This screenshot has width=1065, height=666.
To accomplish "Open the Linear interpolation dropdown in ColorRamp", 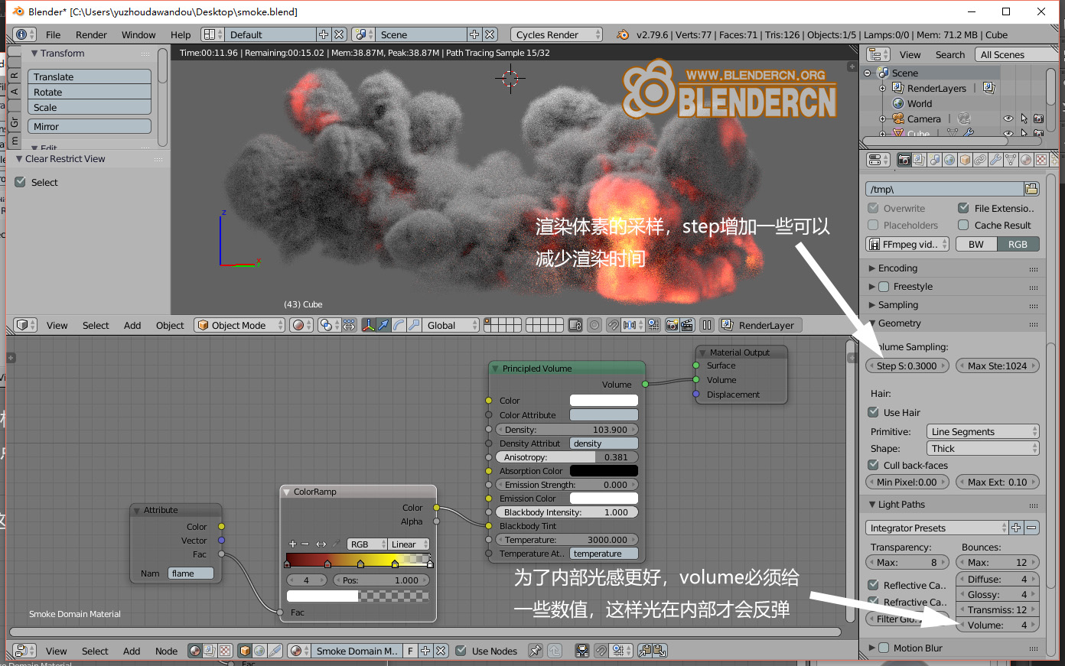I will tap(409, 544).
